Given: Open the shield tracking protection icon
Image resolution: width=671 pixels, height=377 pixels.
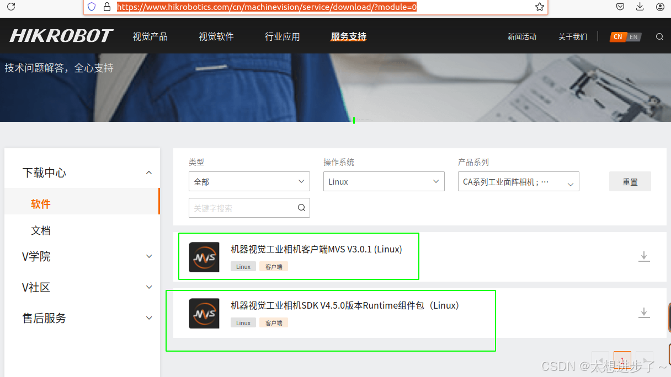Looking at the screenshot, I should coord(92,7).
